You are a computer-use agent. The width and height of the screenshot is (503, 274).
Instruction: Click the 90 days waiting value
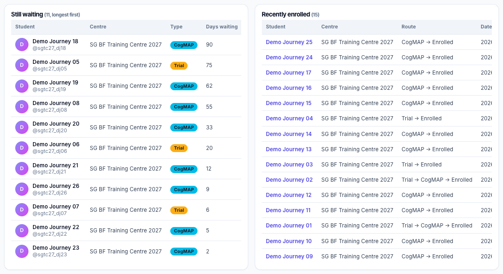pyautogui.click(x=209, y=44)
